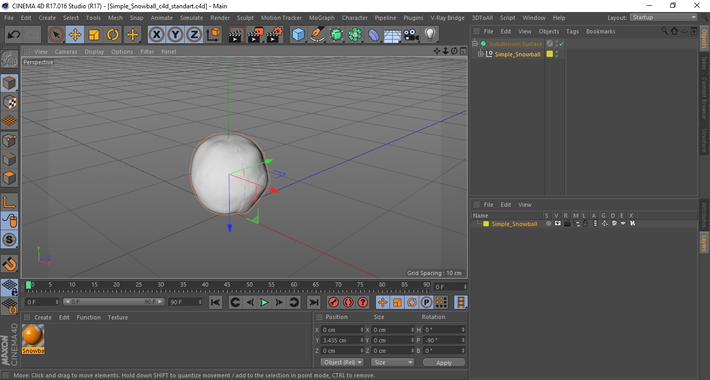The width and height of the screenshot is (710, 380).
Task: Open Object (Rel) coordinate dropdown
Action: pos(342,362)
